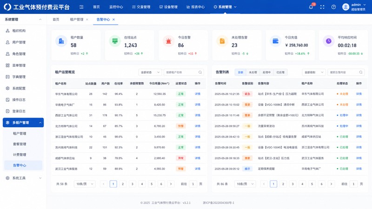Open the 系统管理 top nav dropdown
Viewport: 372px width, 209px height.
pyautogui.click(x=225, y=7)
